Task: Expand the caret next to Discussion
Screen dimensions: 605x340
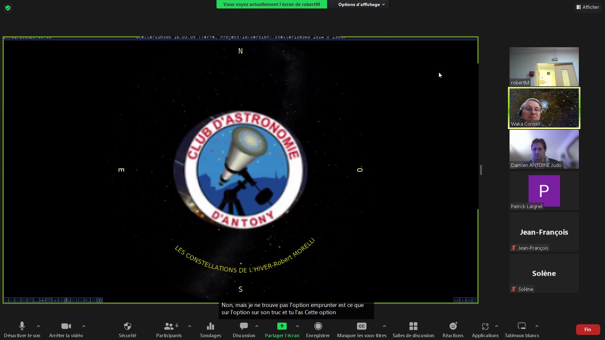Action: coord(257,326)
